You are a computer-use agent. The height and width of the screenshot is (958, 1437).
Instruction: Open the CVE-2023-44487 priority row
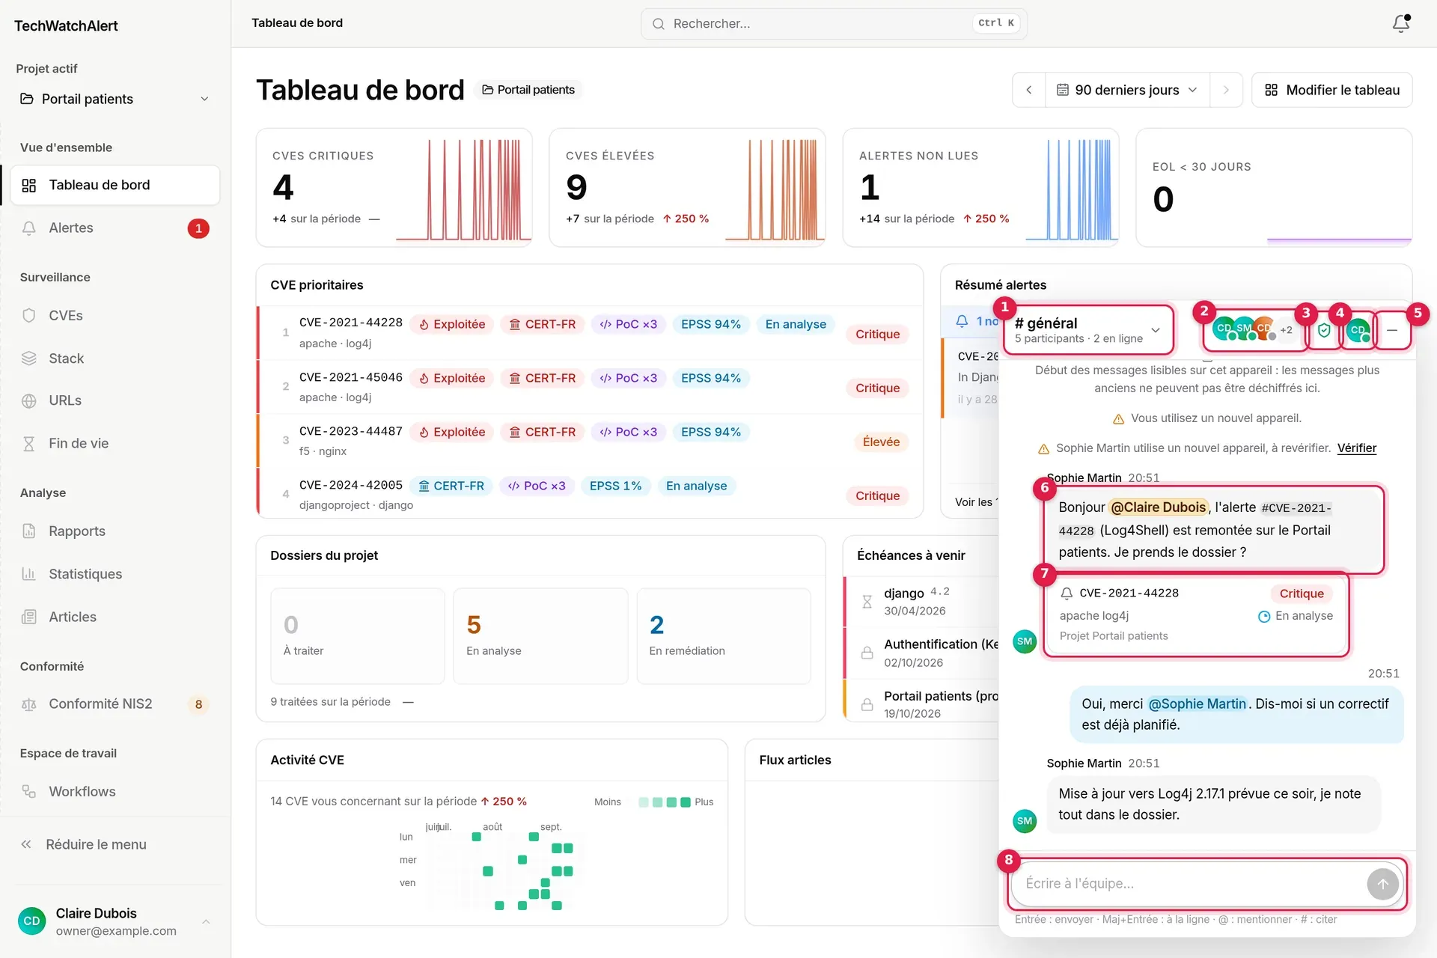coord(590,441)
